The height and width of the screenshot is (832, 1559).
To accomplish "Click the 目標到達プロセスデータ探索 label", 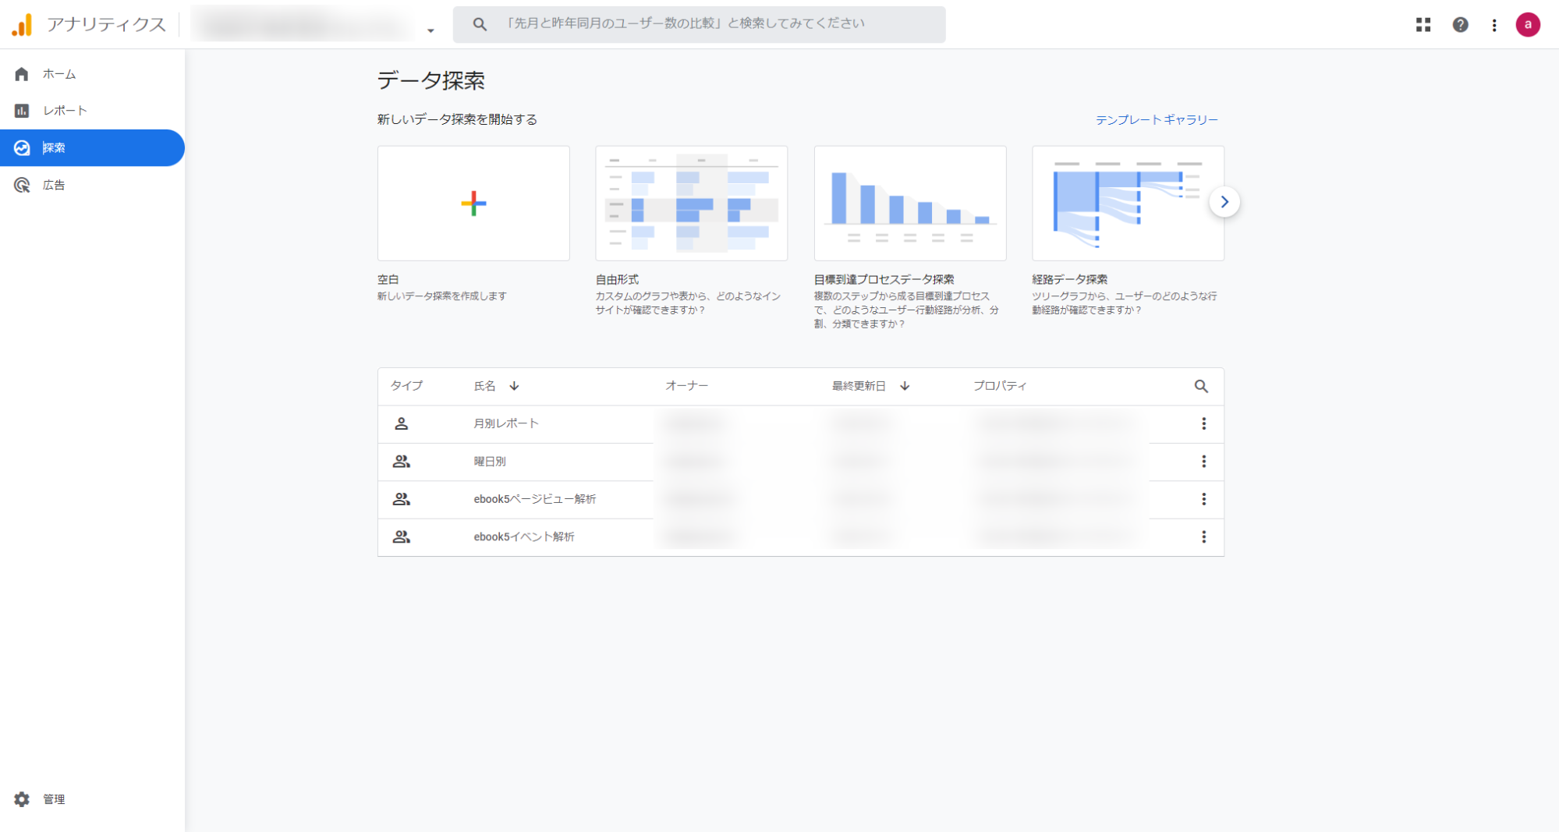I will (884, 279).
